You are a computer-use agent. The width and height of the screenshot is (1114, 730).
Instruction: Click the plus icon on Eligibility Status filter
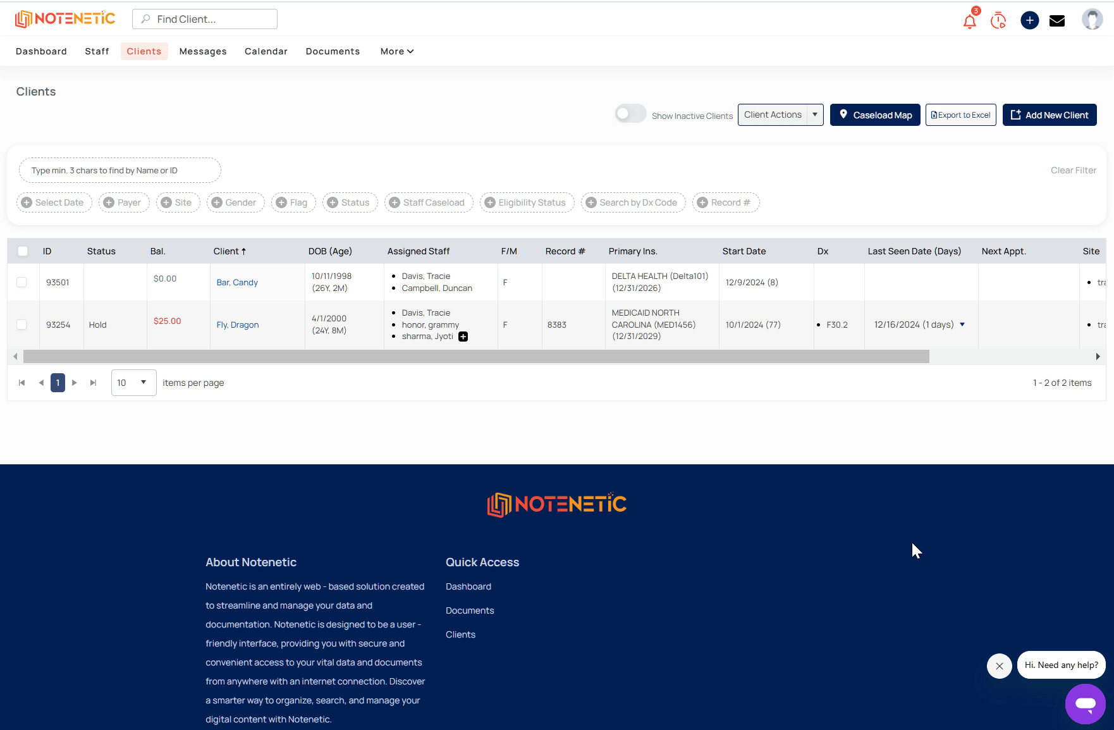tap(490, 202)
